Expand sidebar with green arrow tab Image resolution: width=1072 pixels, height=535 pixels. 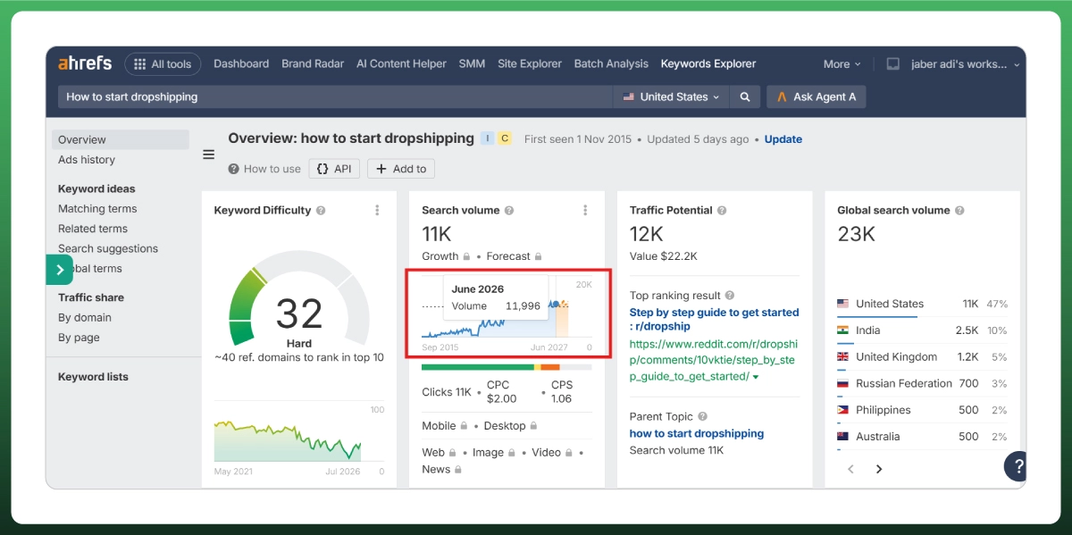point(59,270)
